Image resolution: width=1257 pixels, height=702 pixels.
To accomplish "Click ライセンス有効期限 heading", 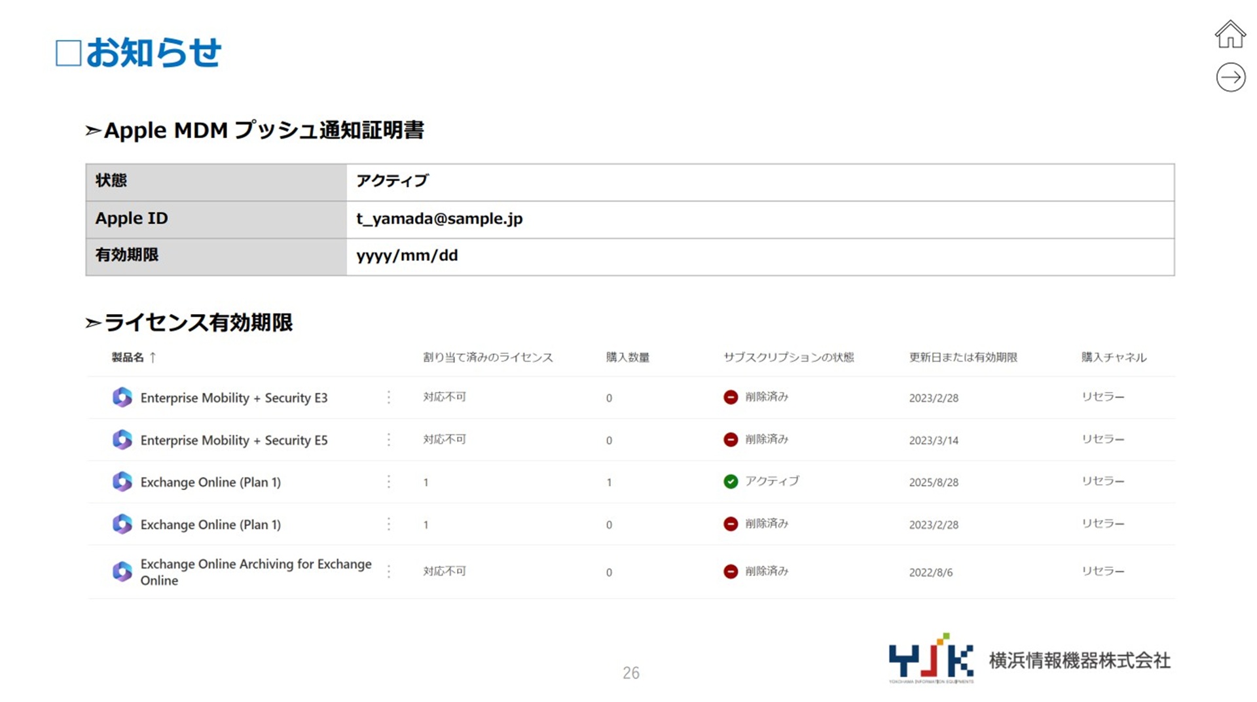I will tap(198, 322).
